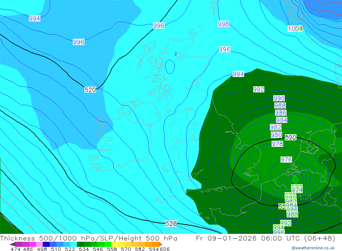342x251 pixels.
Task: Pick the first yellow swatch above 558
Action: pos(115,244)
